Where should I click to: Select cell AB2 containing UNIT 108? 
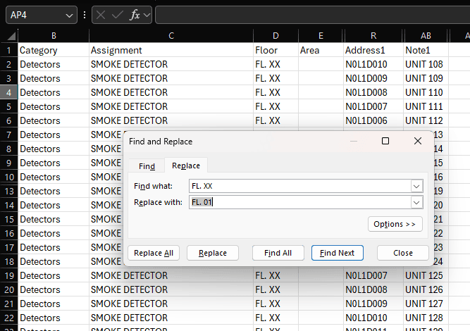point(426,64)
